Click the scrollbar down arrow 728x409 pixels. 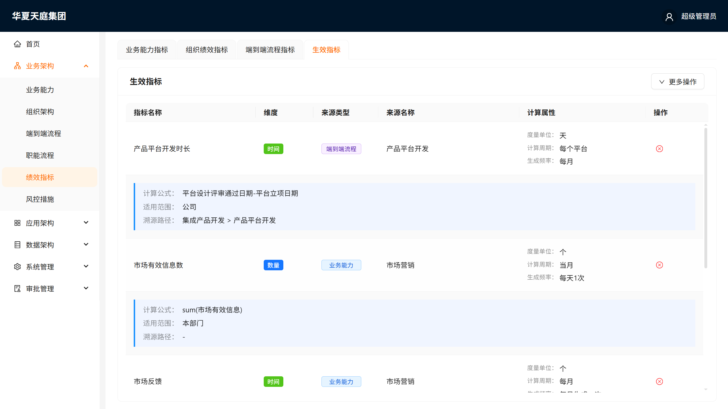coord(706,389)
